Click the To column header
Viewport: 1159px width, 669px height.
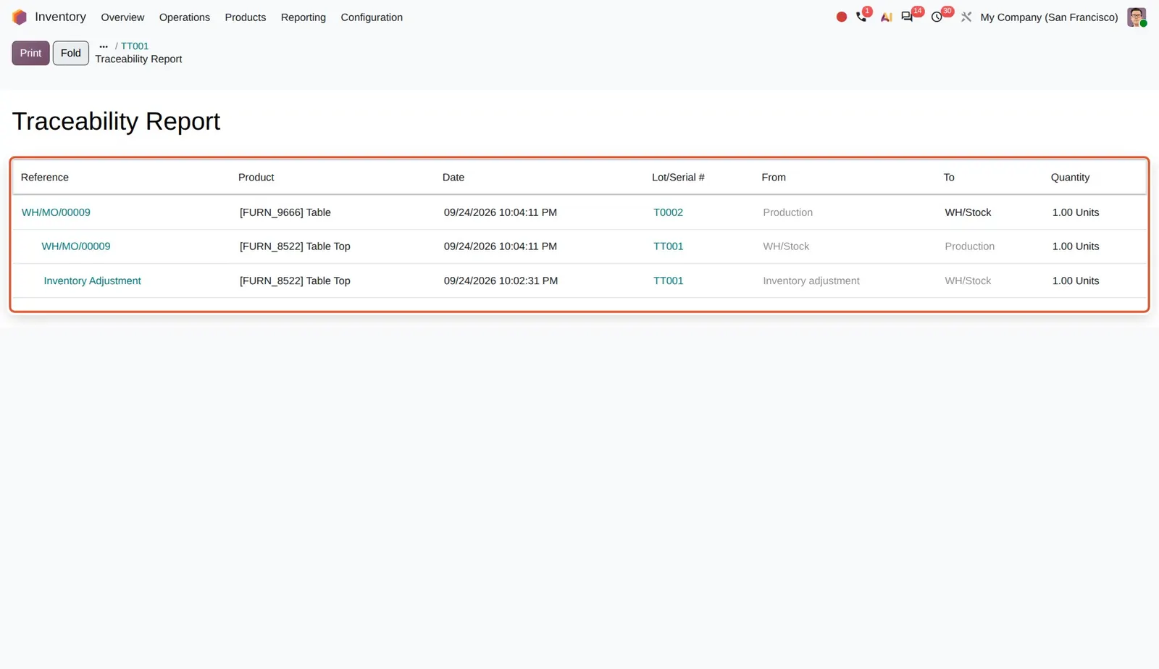[949, 178]
